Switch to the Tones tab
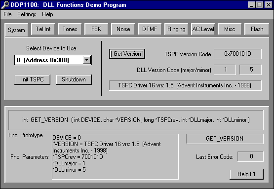The height and width of the screenshot is (189, 274). (x=70, y=29)
